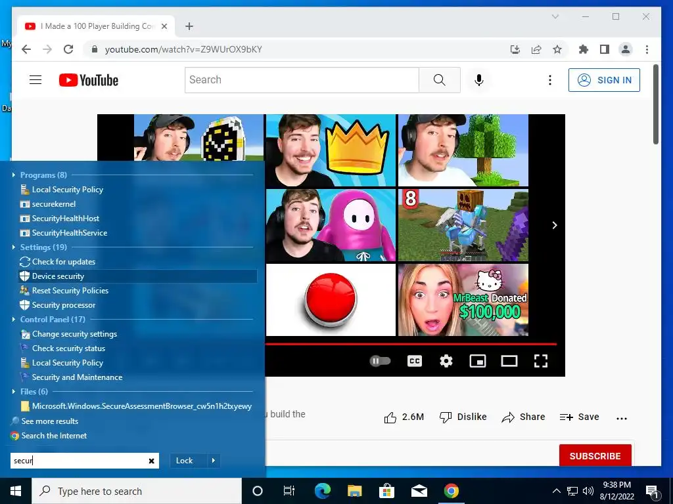
Task: Click the install app icon in address bar
Action: coord(515,49)
